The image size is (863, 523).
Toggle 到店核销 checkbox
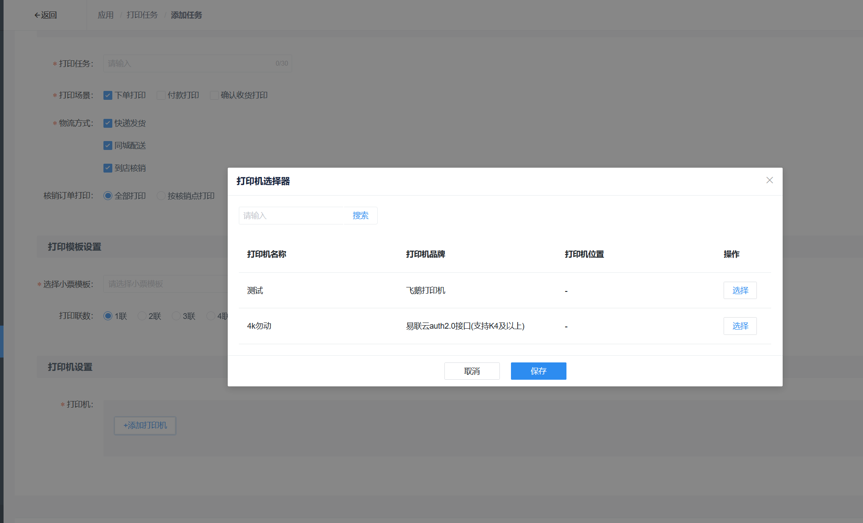108,168
